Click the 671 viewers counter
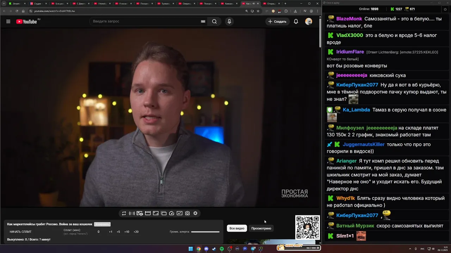Image resolution: width=451 pixels, height=253 pixels. point(409,9)
